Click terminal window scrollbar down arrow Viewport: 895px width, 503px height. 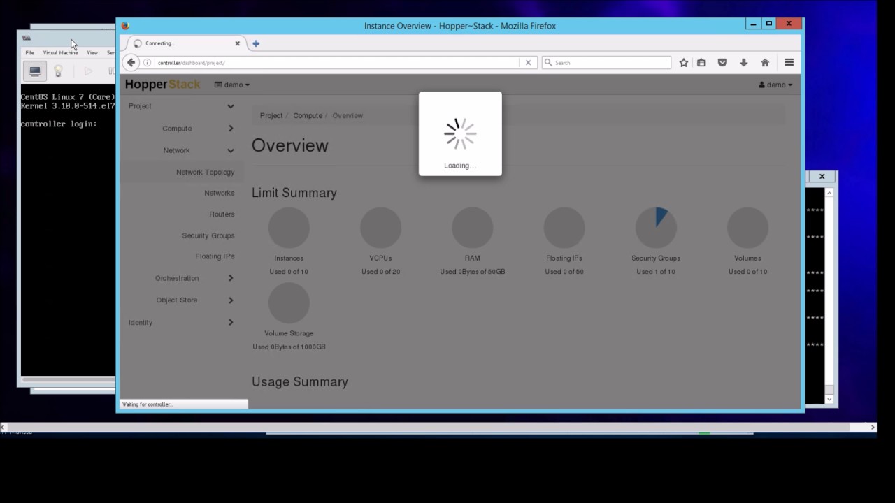pyautogui.click(x=829, y=400)
